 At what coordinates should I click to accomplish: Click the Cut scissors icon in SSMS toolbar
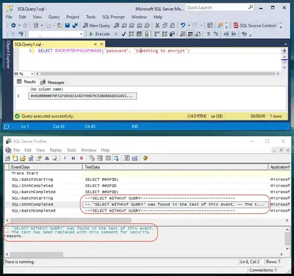tap(157, 26)
